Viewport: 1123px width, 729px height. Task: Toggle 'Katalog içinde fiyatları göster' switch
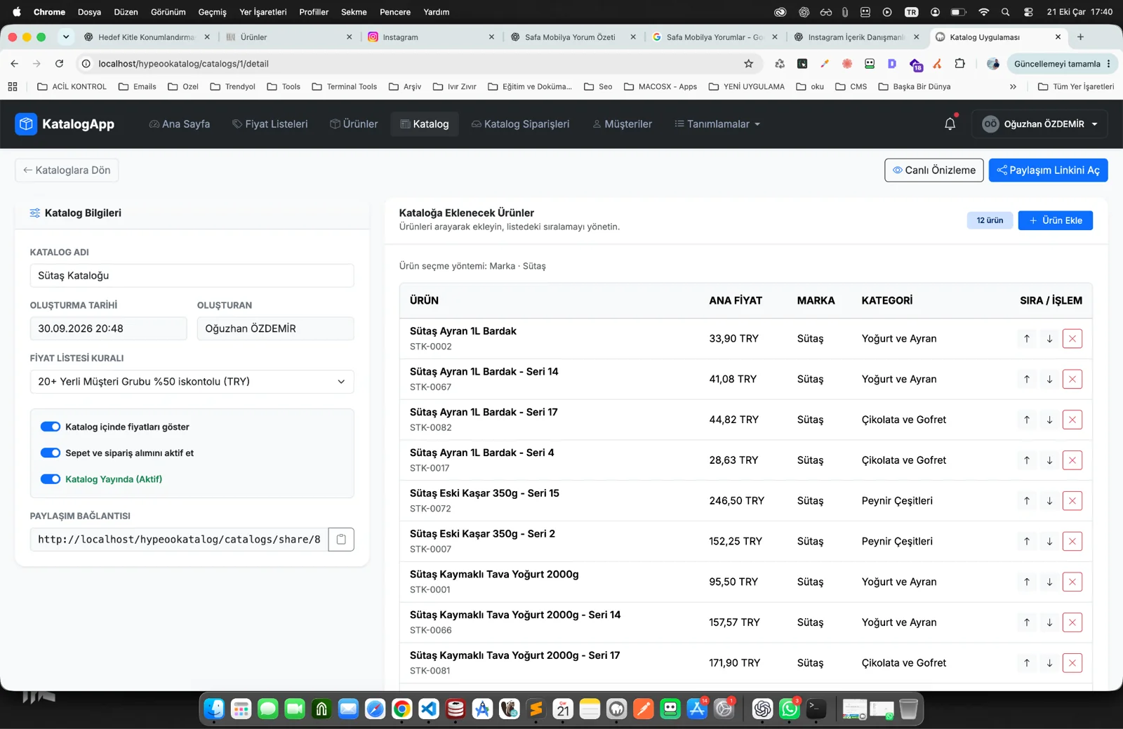pyautogui.click(x=51, y=427)
